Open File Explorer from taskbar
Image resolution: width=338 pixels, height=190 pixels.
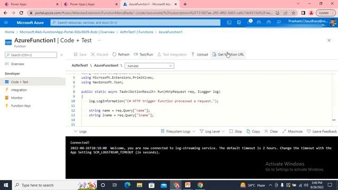139,185
